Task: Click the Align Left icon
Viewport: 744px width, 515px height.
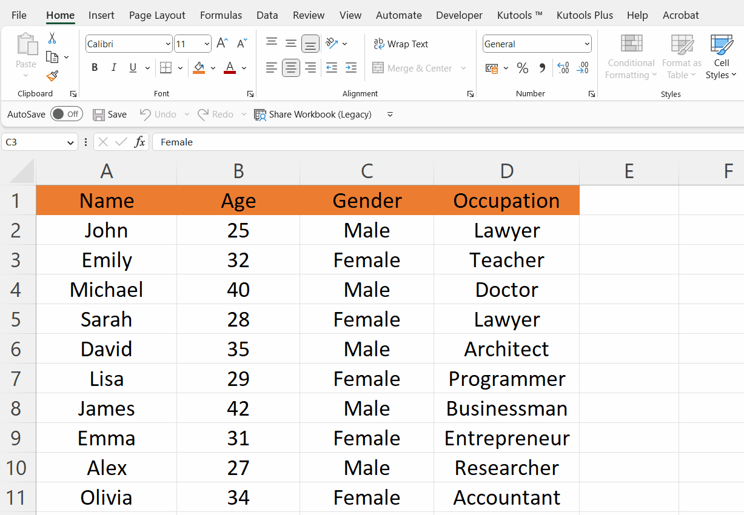Action: [272, 68]
